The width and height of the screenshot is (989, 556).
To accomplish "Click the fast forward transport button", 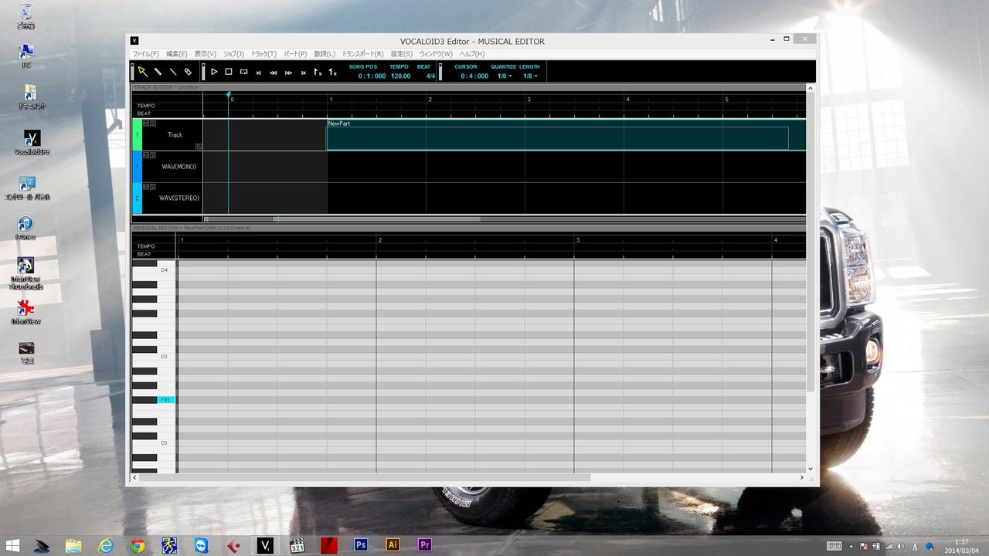I will (288, 73).
